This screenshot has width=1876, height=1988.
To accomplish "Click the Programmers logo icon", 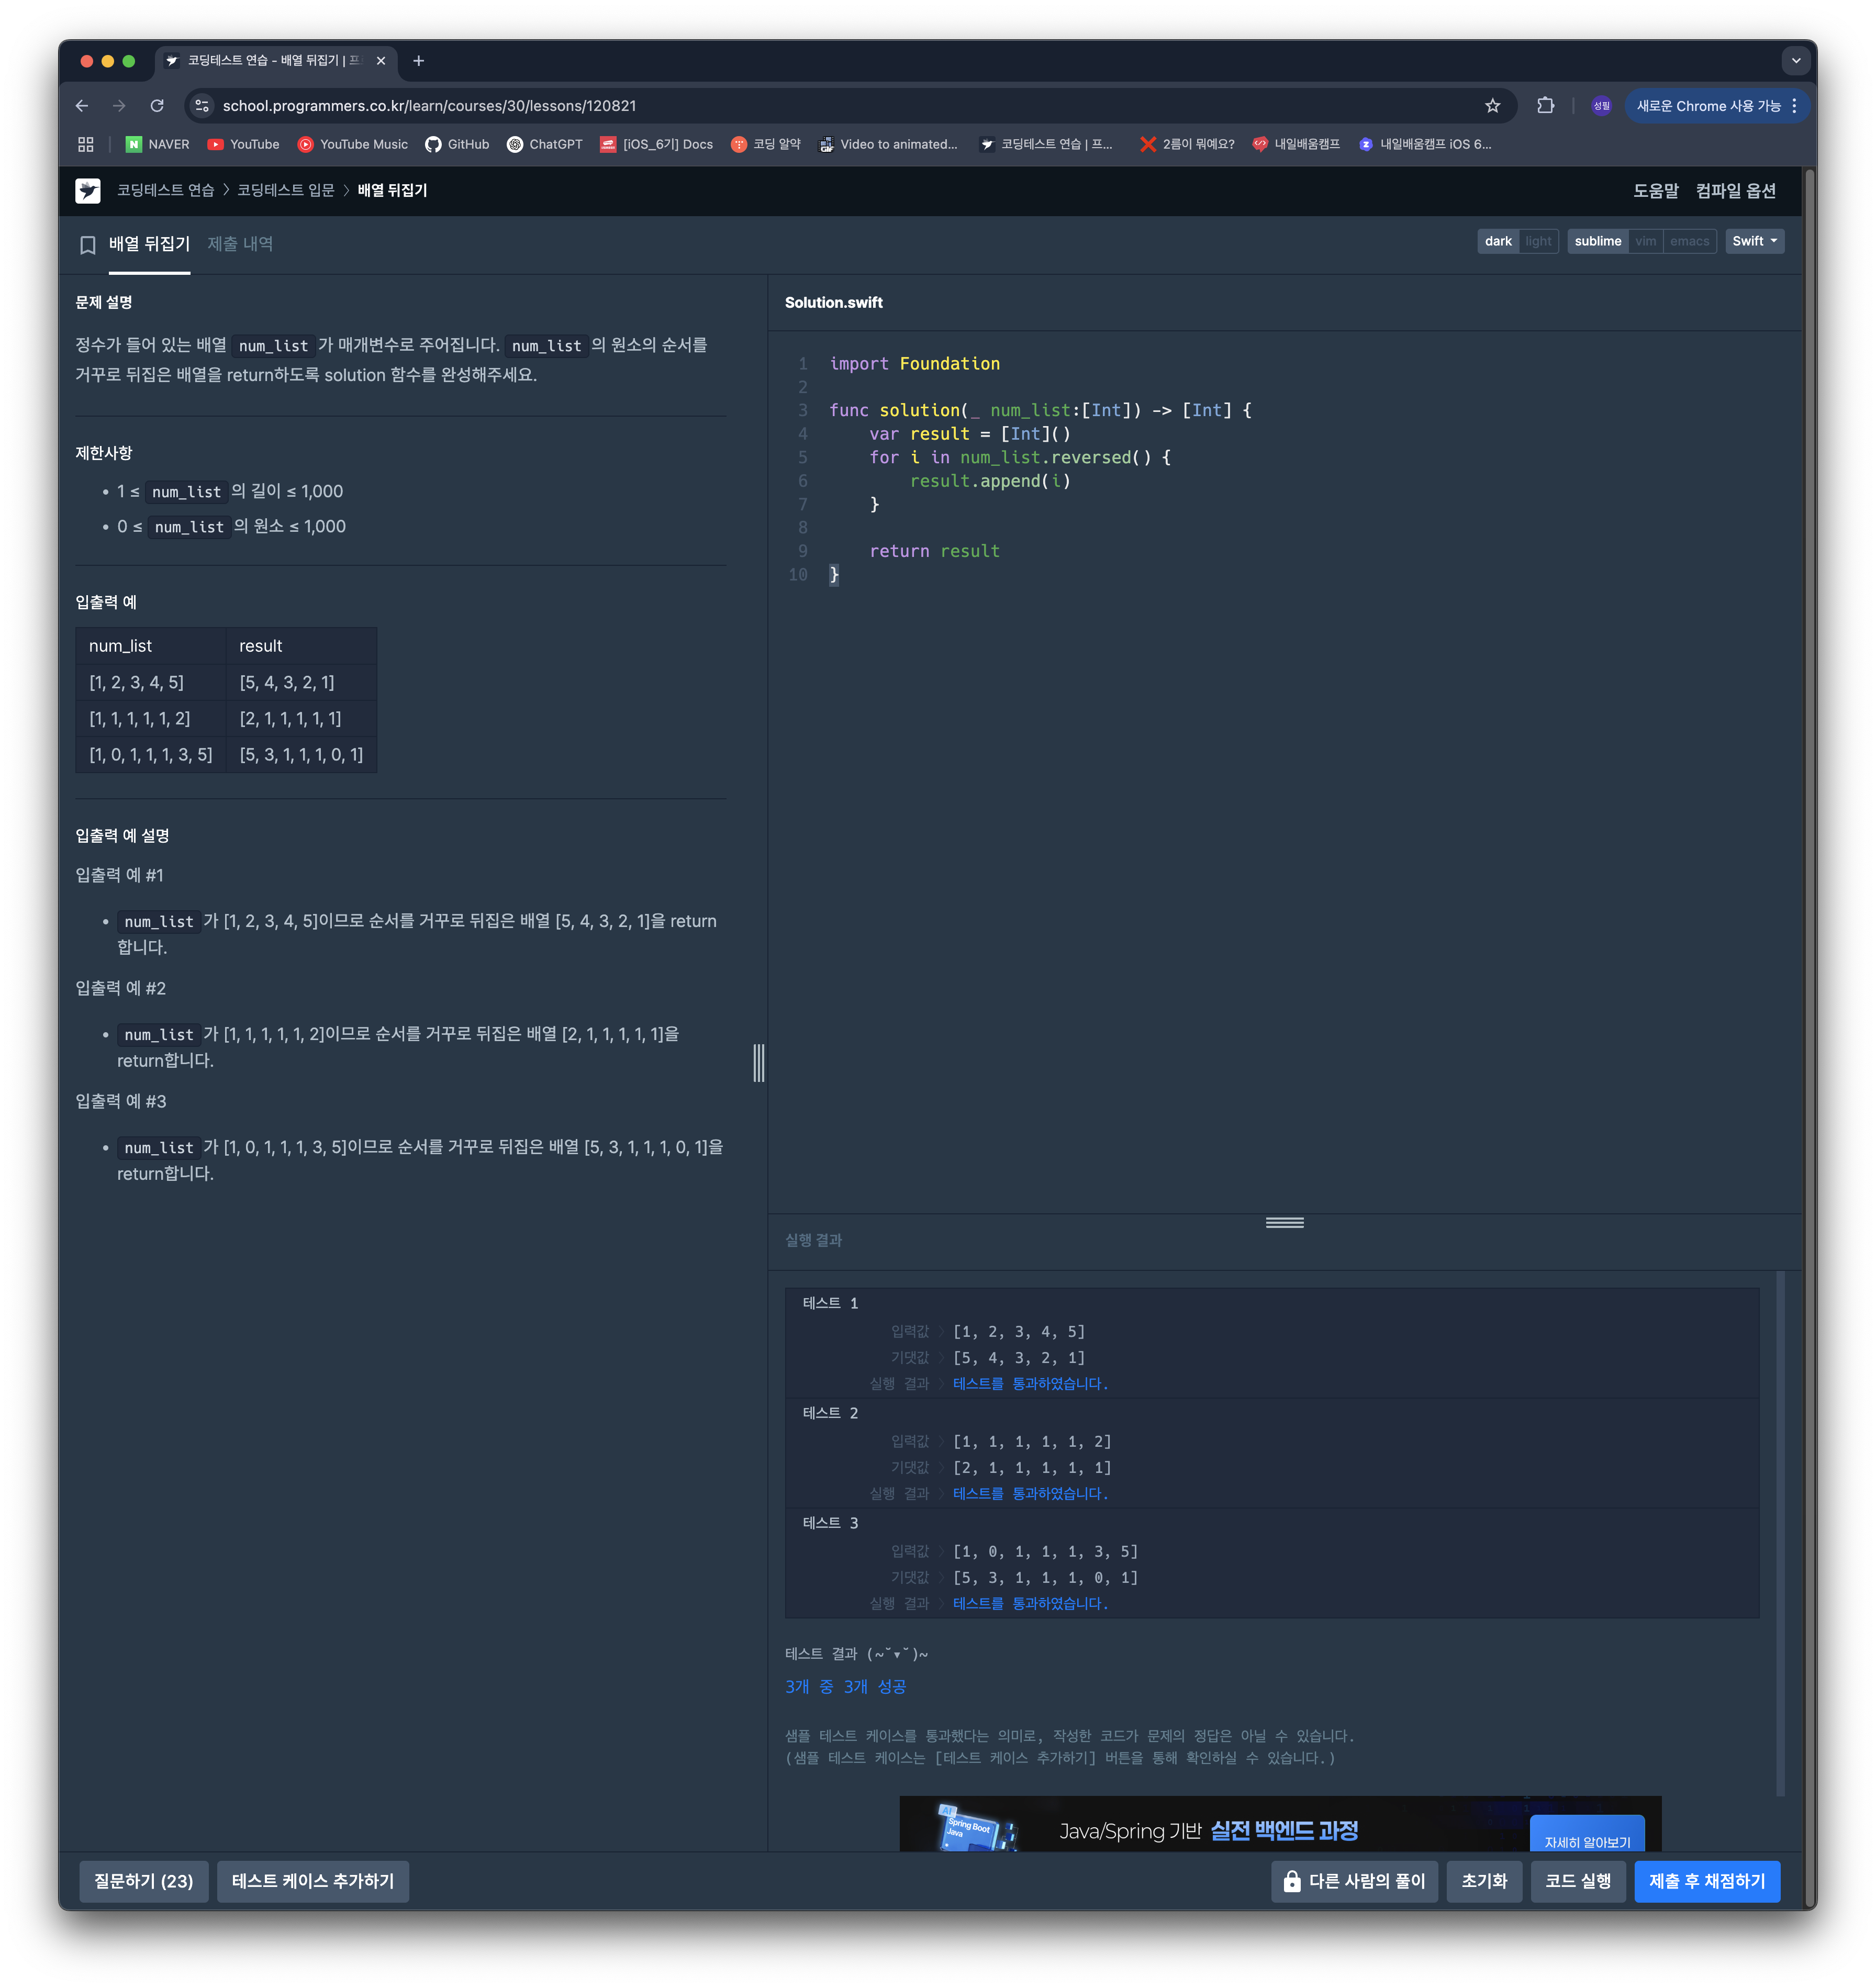I will 88,190.
